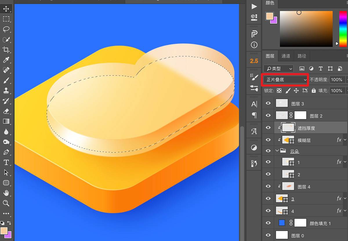Expand fx effects of 模糊层 layer

(x=345, y=140)
